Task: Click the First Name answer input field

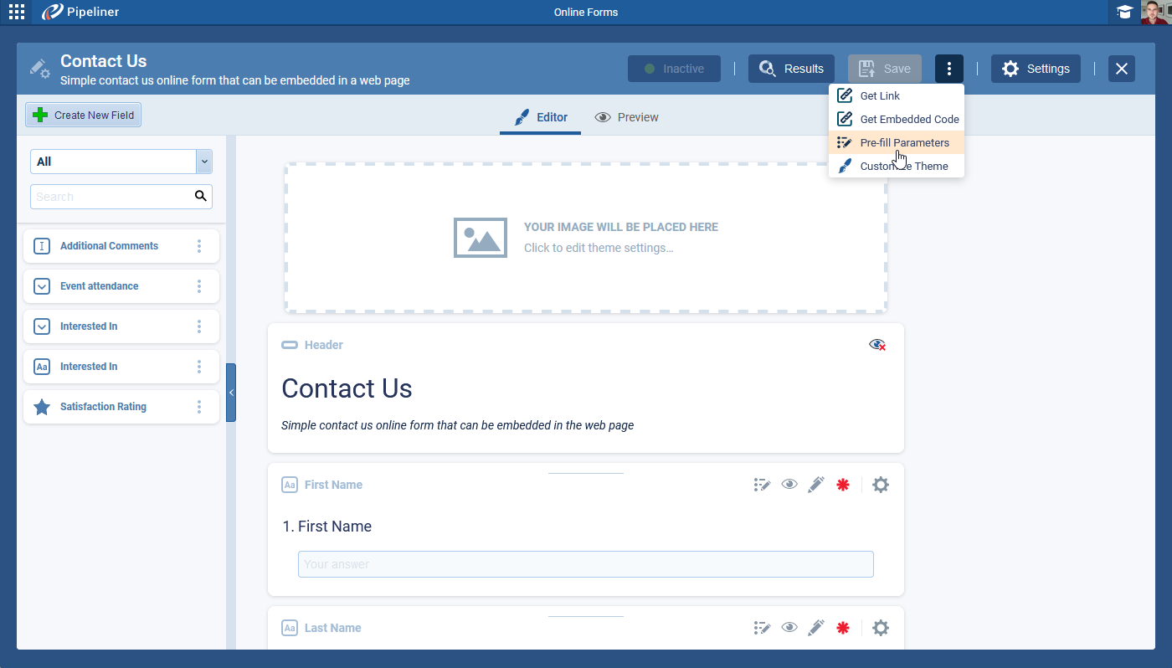Action: (x=585, y=564)
